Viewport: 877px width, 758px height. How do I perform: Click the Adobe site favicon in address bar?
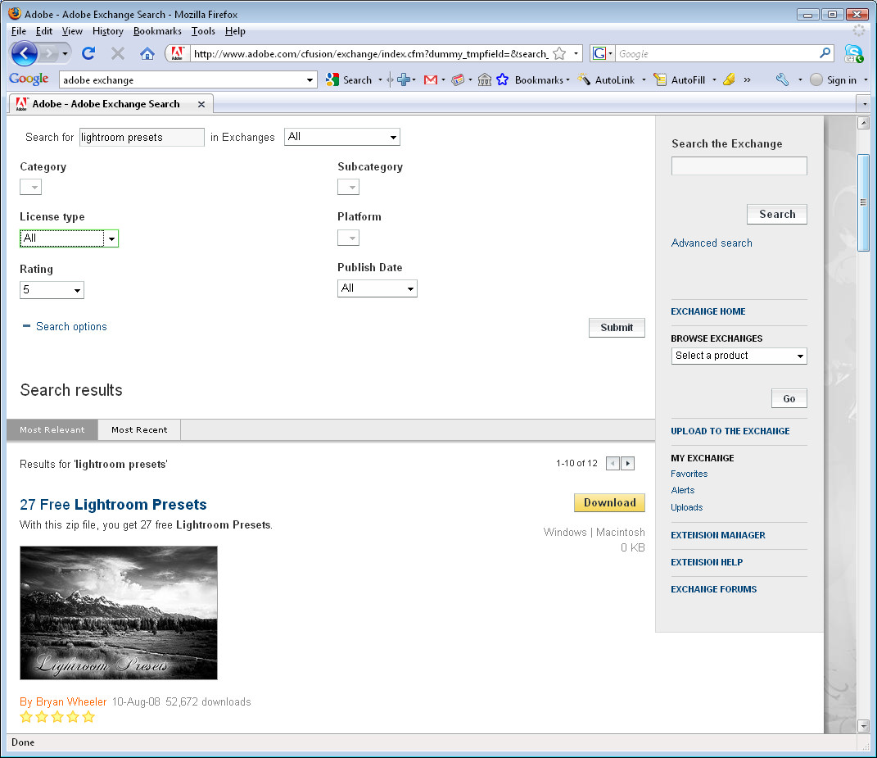[178, 53]
